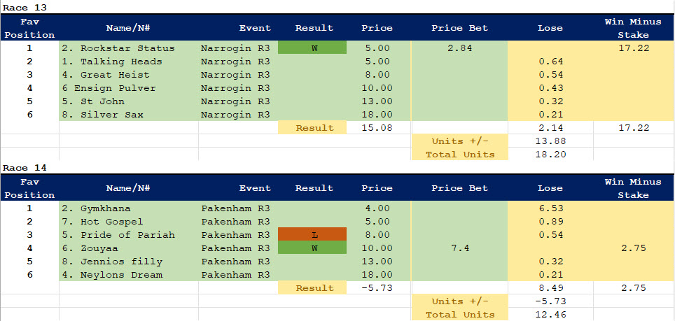The width and height of the screenshot is (675, 321).
Task: Select Silver Sax lose value 0.21
Action: click(550, 115)
